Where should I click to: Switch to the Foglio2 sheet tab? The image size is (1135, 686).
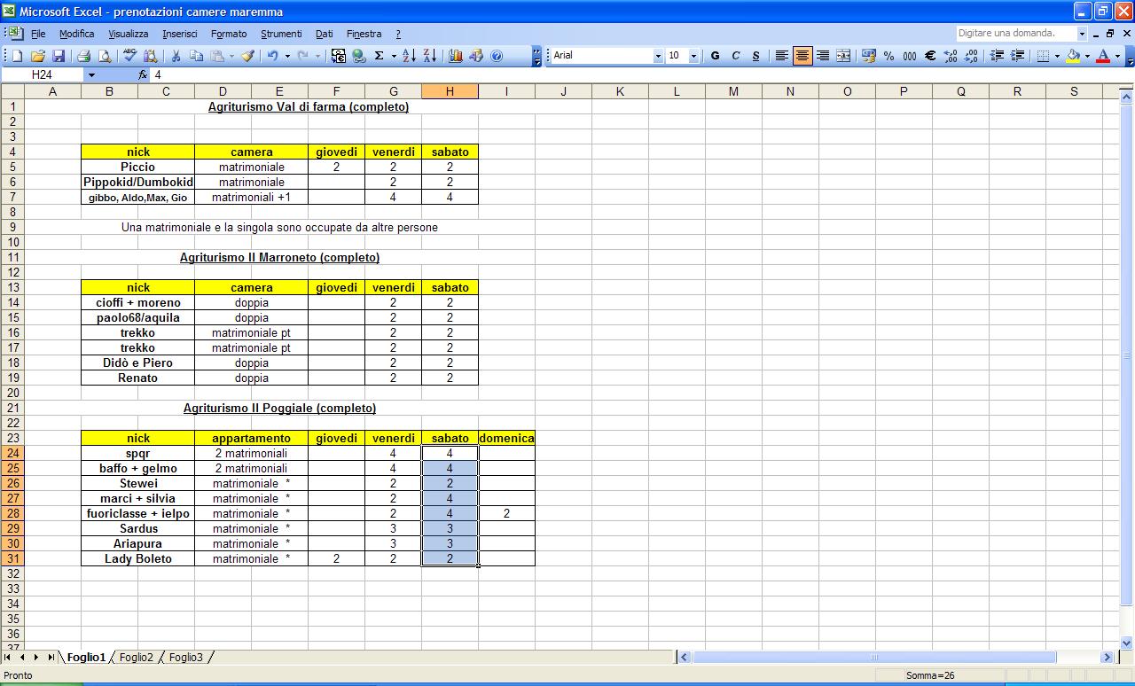137,658
